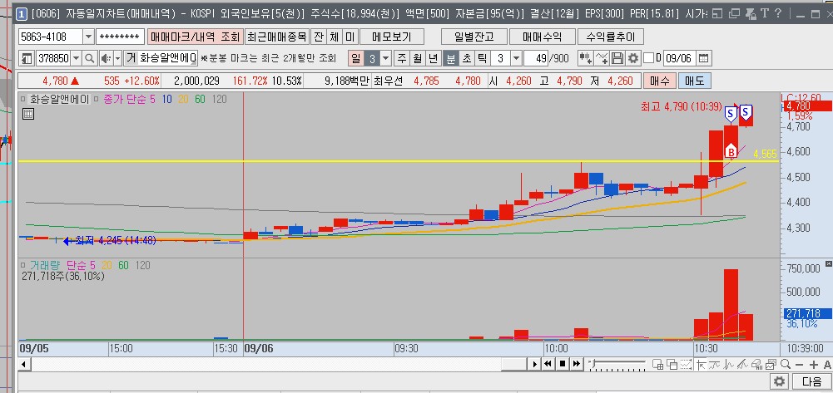Open dropdown arrow next to 일 3

coord(385,58)
